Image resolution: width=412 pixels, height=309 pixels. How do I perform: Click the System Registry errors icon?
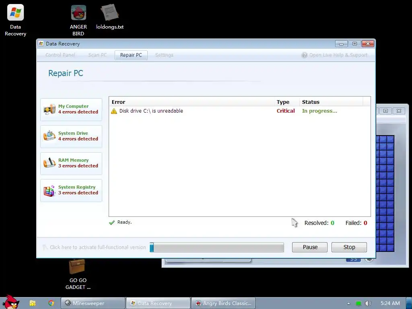point(49,190)
